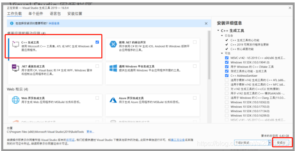Viewport: 295px width, 151px height.
Task: Open the 第三方公告 link
Action: (x=177, y=140)
